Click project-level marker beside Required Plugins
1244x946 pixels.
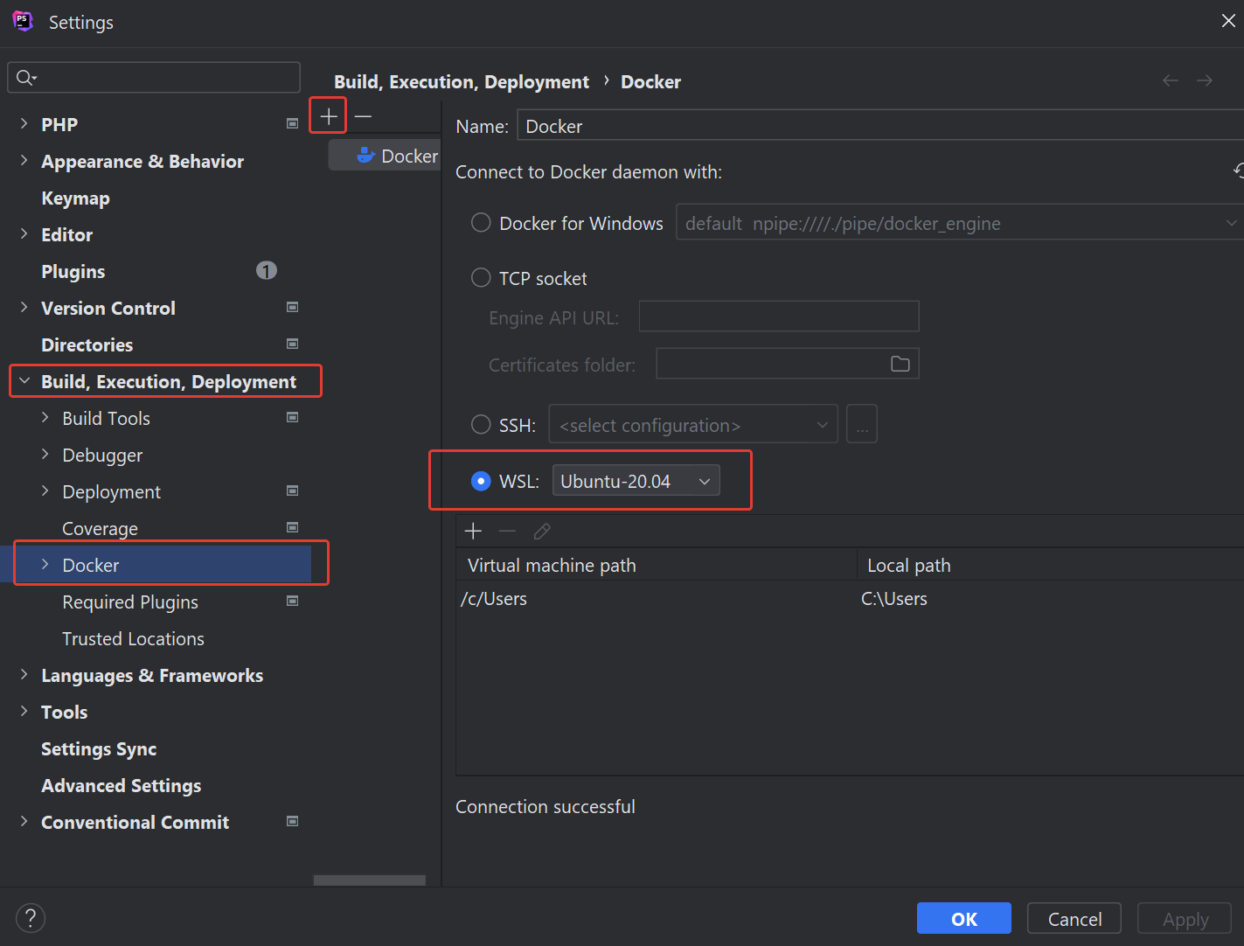[x=293, y=602]
